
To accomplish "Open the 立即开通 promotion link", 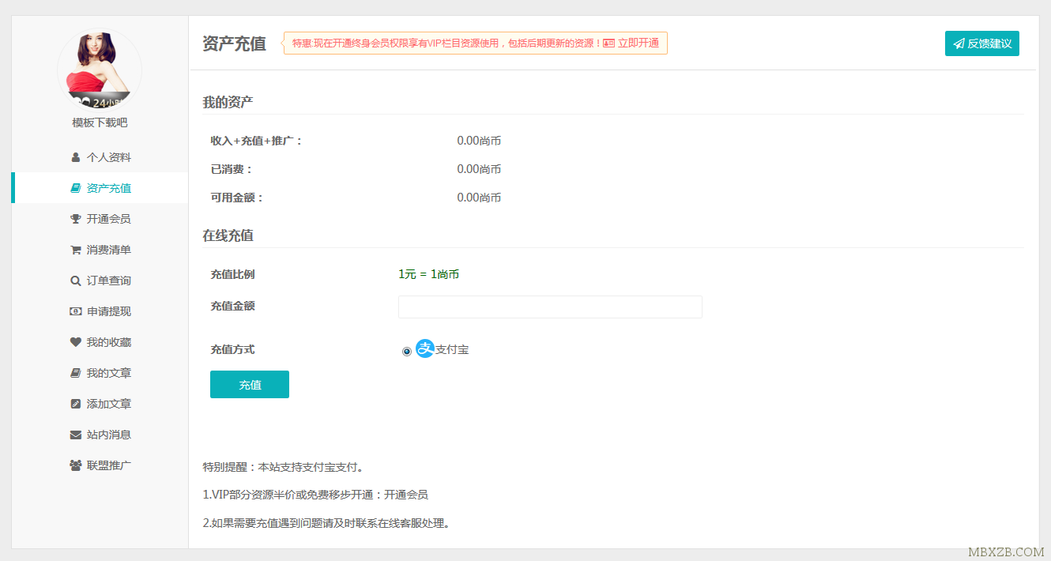I will coord(639,43).
